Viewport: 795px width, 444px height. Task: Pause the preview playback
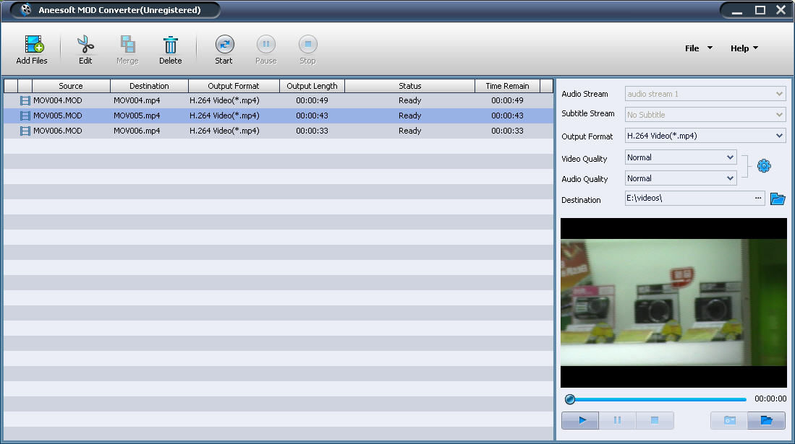pyautogui.click(x=617, y=420)
